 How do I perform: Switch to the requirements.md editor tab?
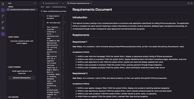(51, 3)
